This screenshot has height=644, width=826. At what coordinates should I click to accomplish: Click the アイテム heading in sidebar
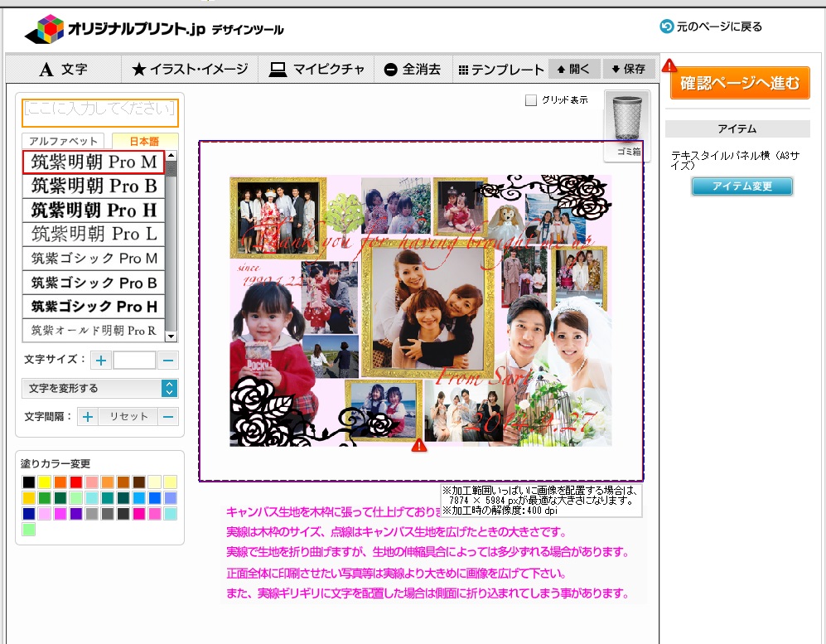point(737,128)
